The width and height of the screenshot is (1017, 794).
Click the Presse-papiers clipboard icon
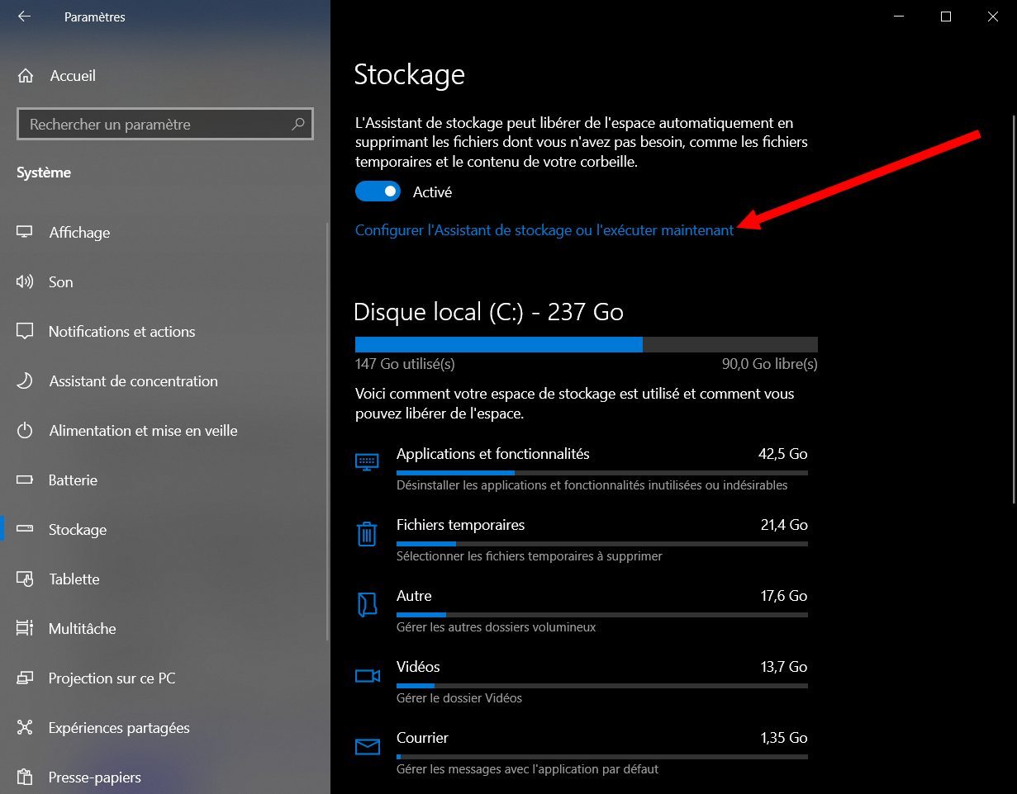click(25, 777)
